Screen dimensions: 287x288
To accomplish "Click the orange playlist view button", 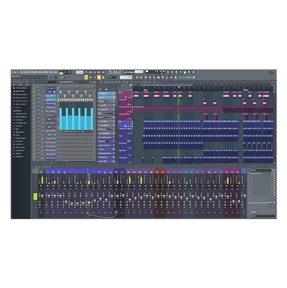I will (86, 77).
